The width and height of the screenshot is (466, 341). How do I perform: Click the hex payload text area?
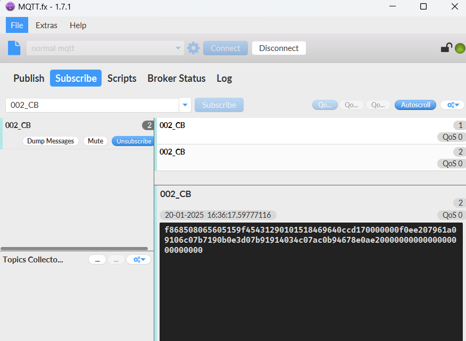tap(311, 282)
